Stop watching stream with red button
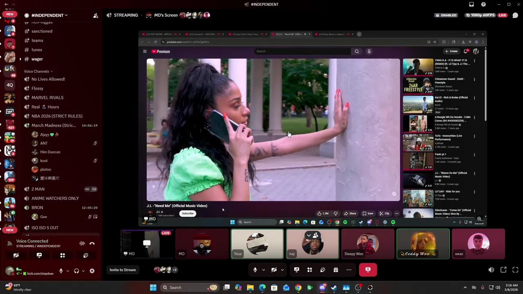 368,270
